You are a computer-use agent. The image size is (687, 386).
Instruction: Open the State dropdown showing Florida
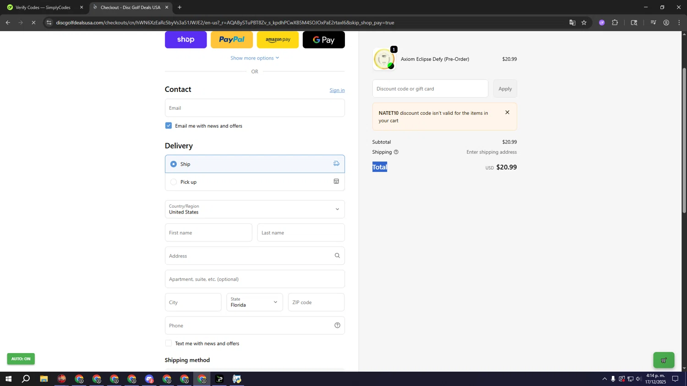point(255,302)
